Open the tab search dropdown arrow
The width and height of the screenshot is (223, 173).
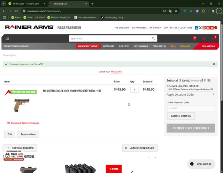point(3,4)
